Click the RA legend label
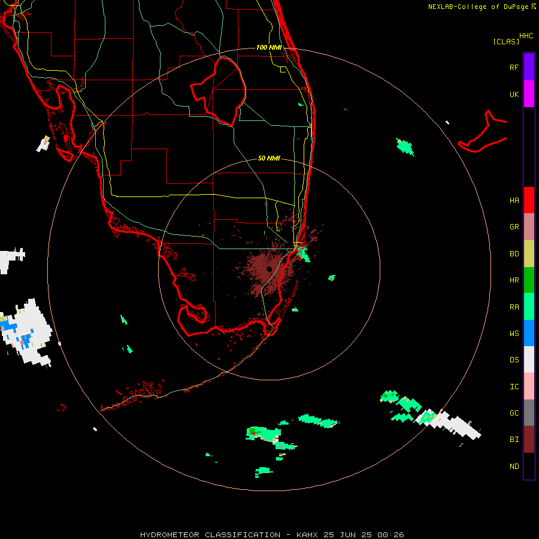 [514, 307]
